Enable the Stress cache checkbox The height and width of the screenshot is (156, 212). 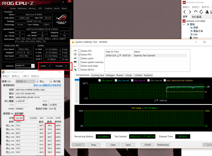[79, 58]
